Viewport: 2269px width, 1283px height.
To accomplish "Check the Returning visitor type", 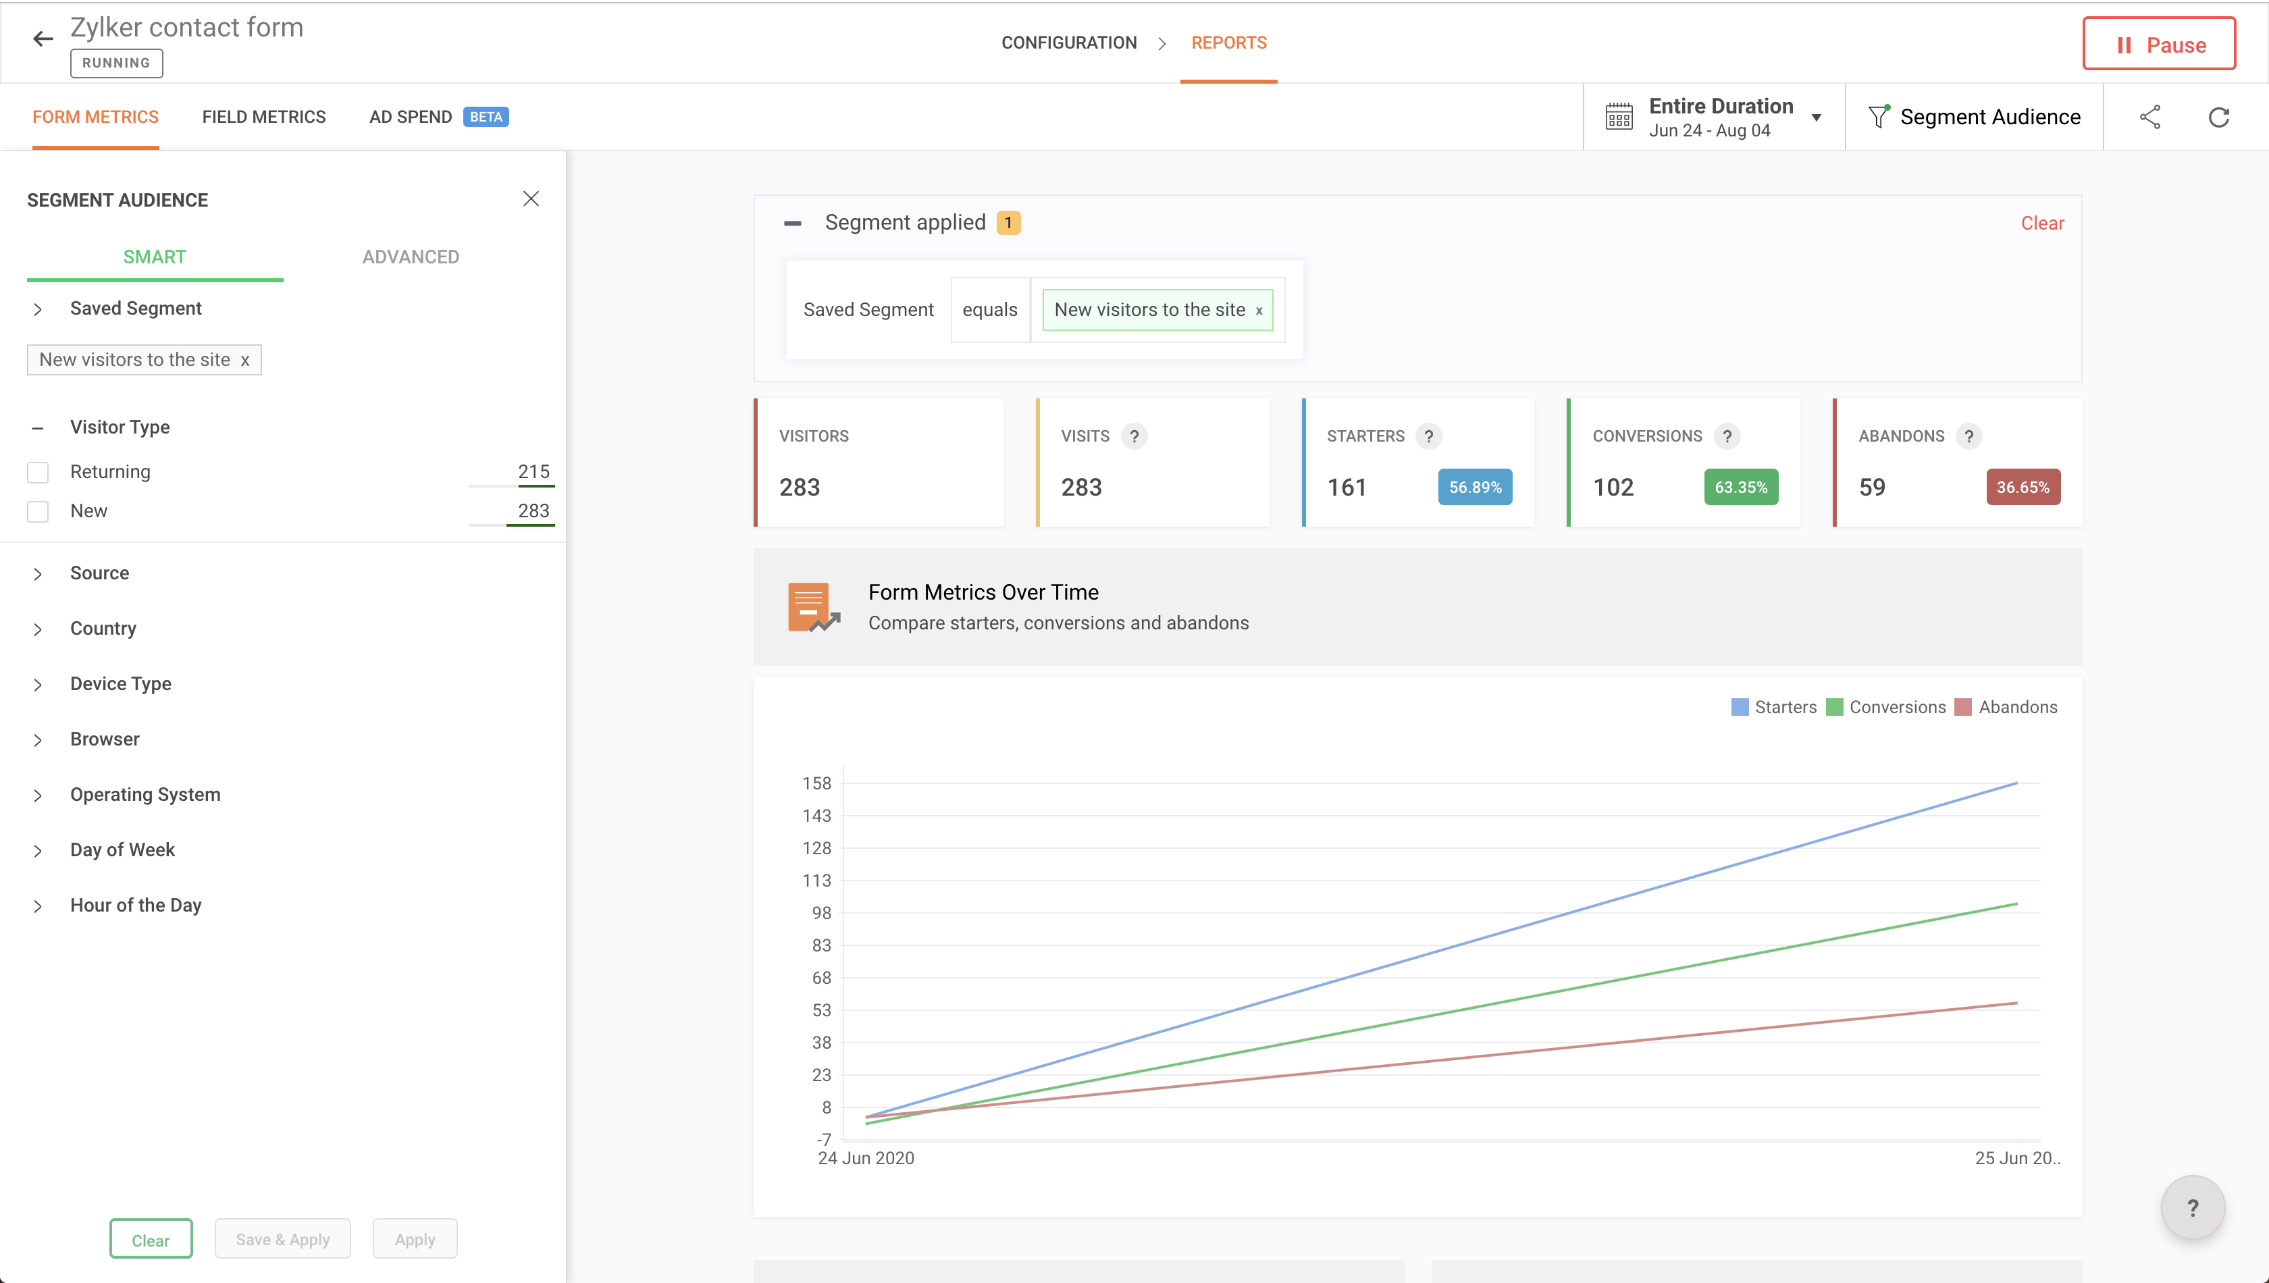I will 38,472.
